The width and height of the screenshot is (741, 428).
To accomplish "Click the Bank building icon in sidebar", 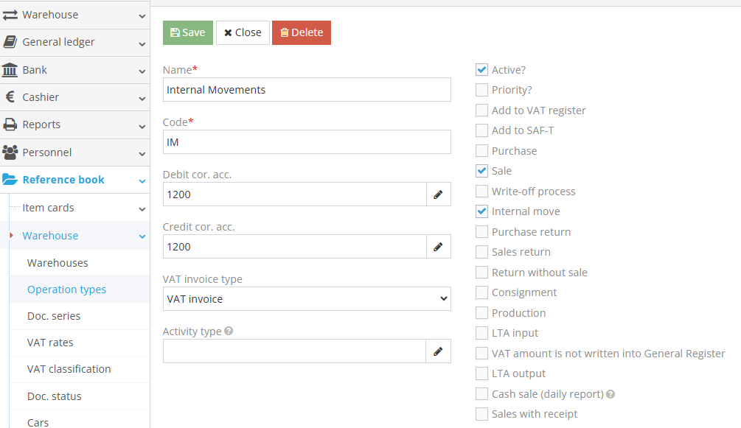I will point(10,70).
